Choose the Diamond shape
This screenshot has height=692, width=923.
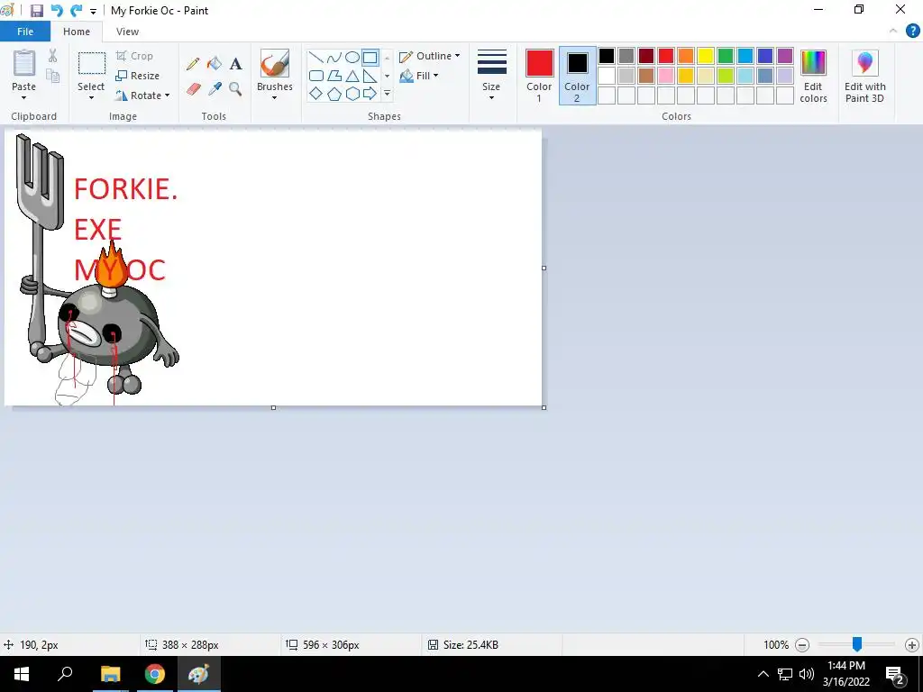tap(316, 94)
